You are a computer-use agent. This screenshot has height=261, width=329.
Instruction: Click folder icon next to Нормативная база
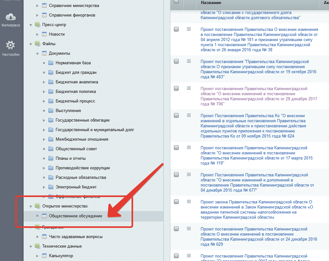pyautogui.click(x=51, y=63)
